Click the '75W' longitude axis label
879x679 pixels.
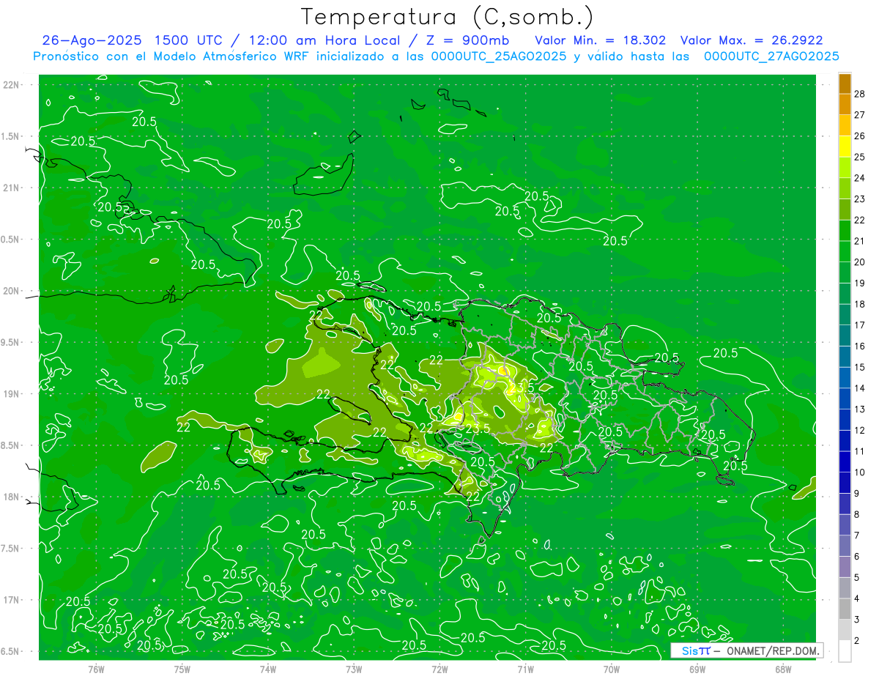pyautogui.click(x=182, y=669)
